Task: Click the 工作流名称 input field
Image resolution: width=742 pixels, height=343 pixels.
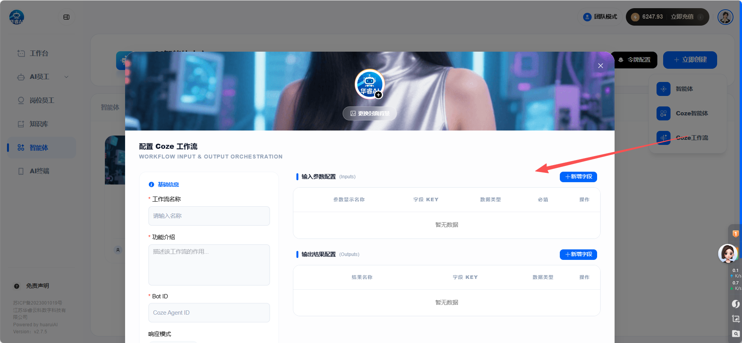Action: coord(209,216)
